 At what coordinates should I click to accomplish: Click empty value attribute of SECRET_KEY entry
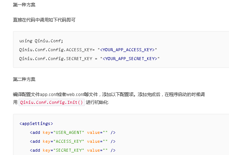point(97,150)
